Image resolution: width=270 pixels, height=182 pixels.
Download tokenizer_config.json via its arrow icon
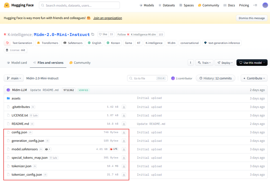click(124, 175)
